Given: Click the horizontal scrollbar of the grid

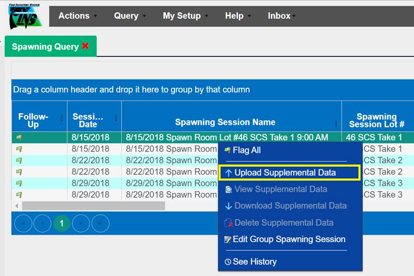Looking at the screenshot, I should point(93,206).
